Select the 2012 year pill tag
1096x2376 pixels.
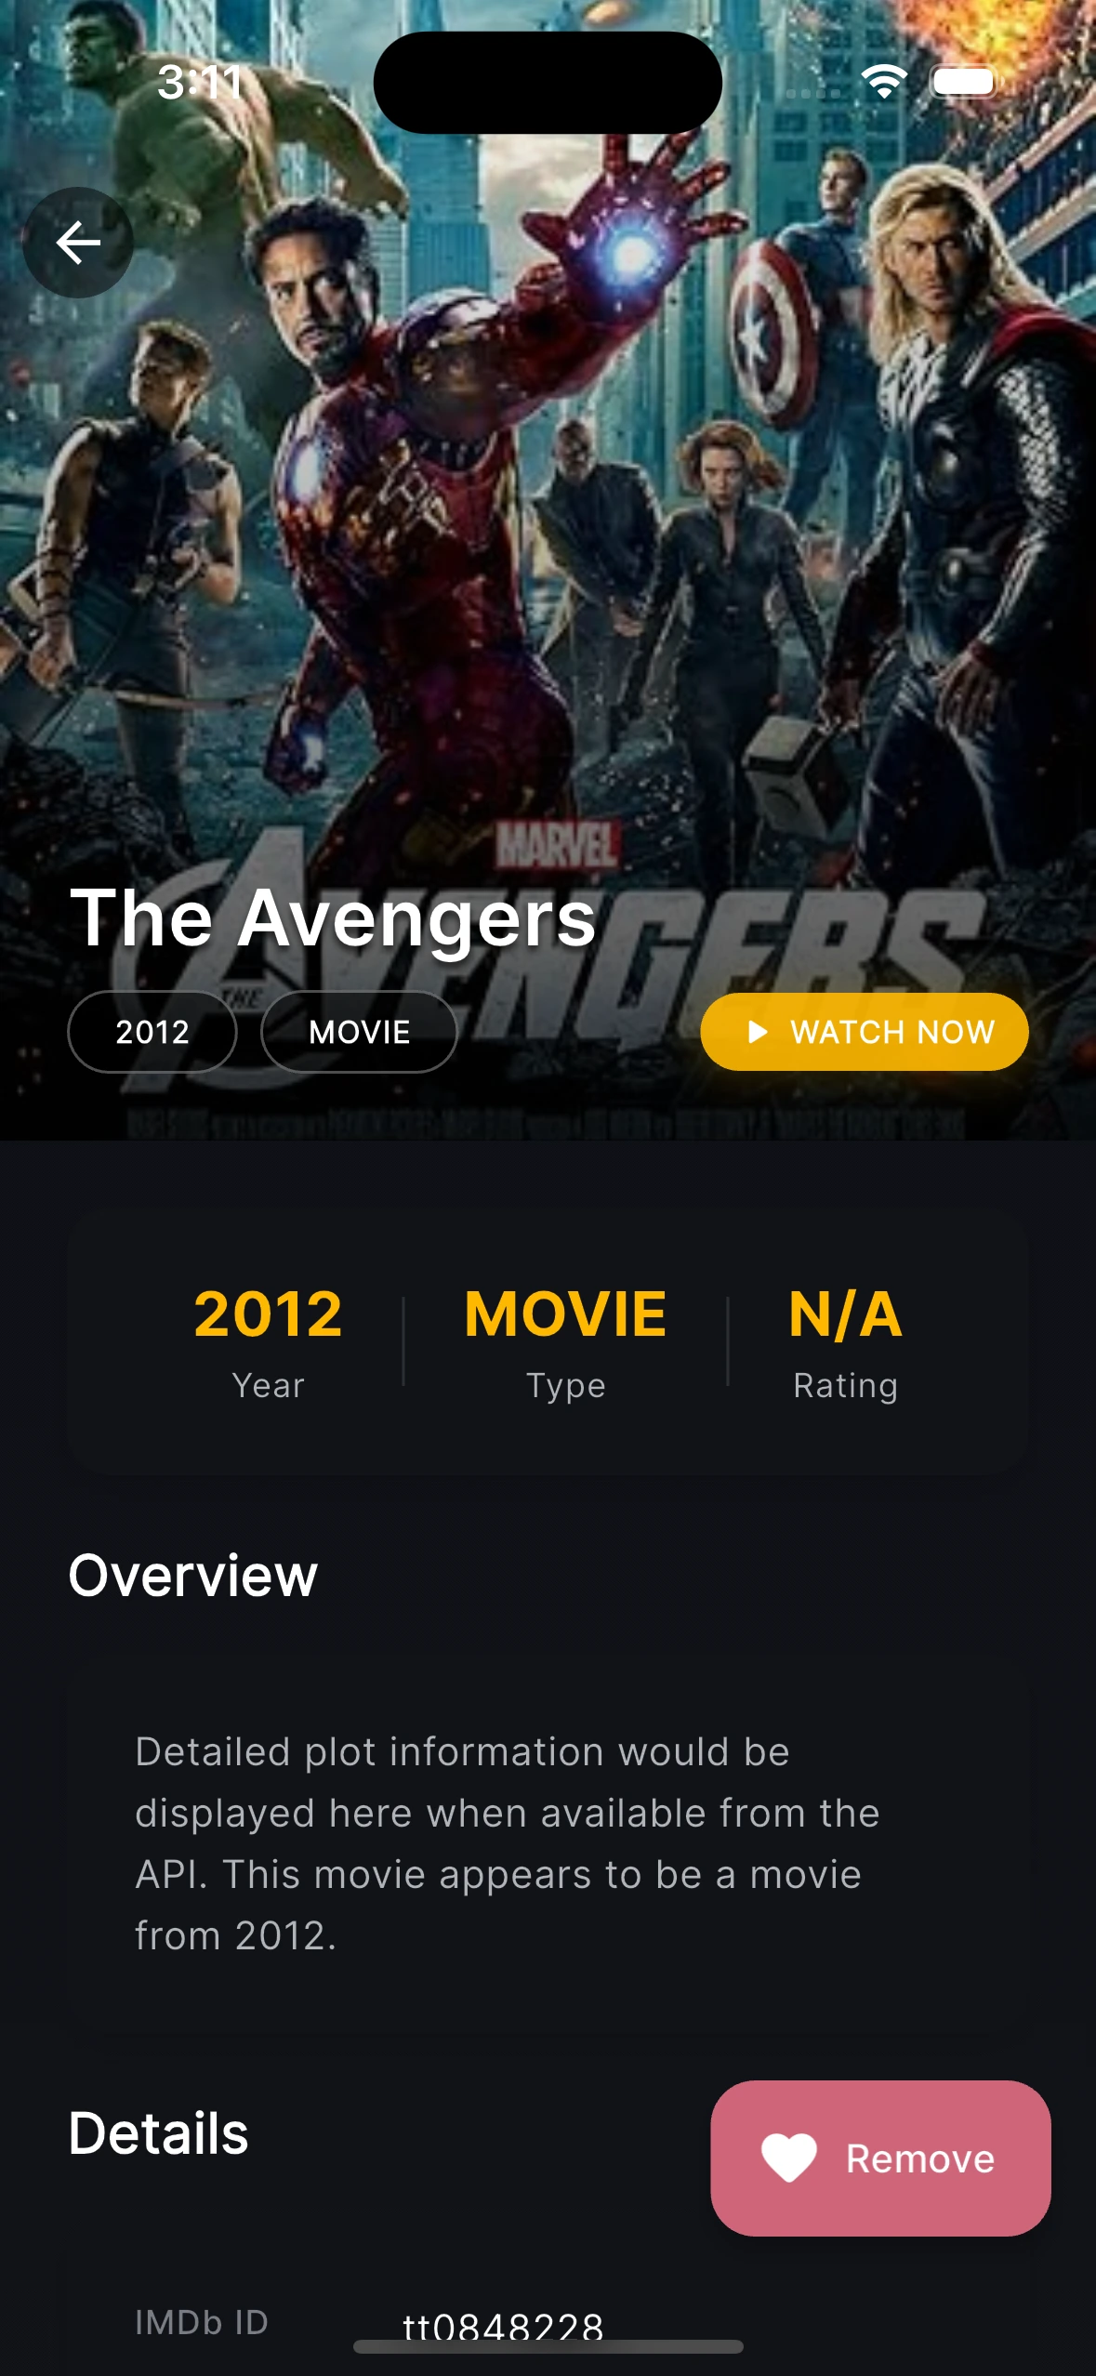[152, 1032]
